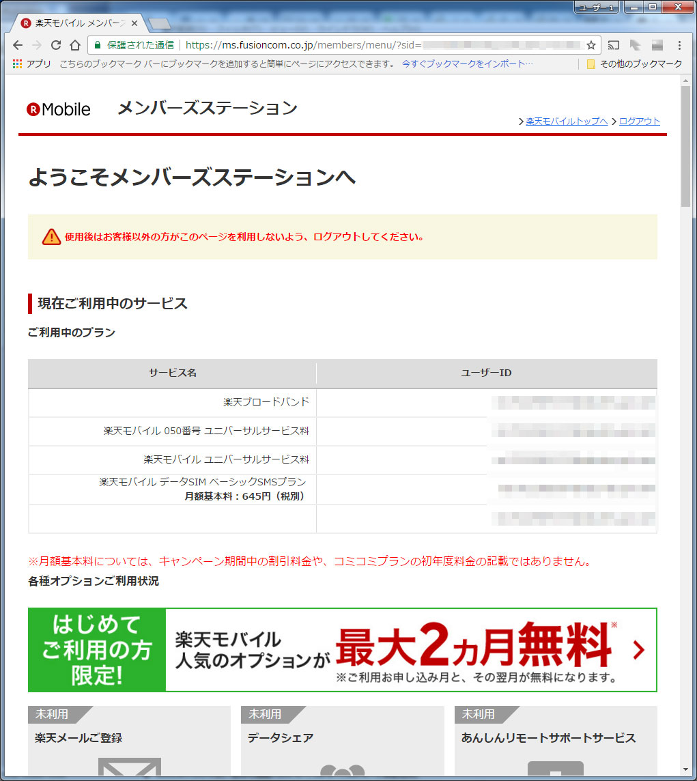Open the データシェア option card

tap(342, 741)
